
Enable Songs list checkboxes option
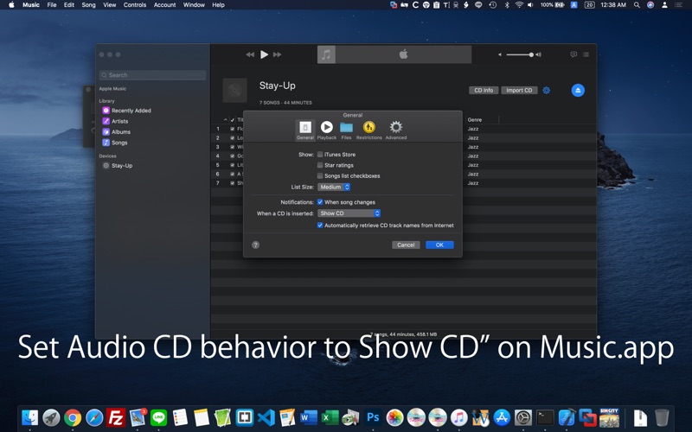(x=320, y=175)
